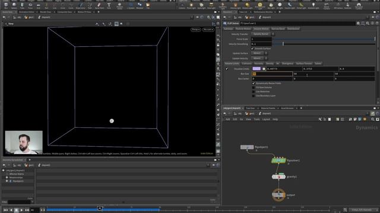Viewport: 380px width, 213px height.
Task: Click the current frame marker on timeline
Action: click(100, 208)
